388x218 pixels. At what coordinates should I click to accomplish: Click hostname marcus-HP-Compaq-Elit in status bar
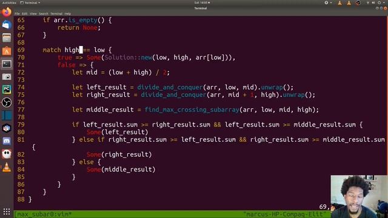(284, 214)
